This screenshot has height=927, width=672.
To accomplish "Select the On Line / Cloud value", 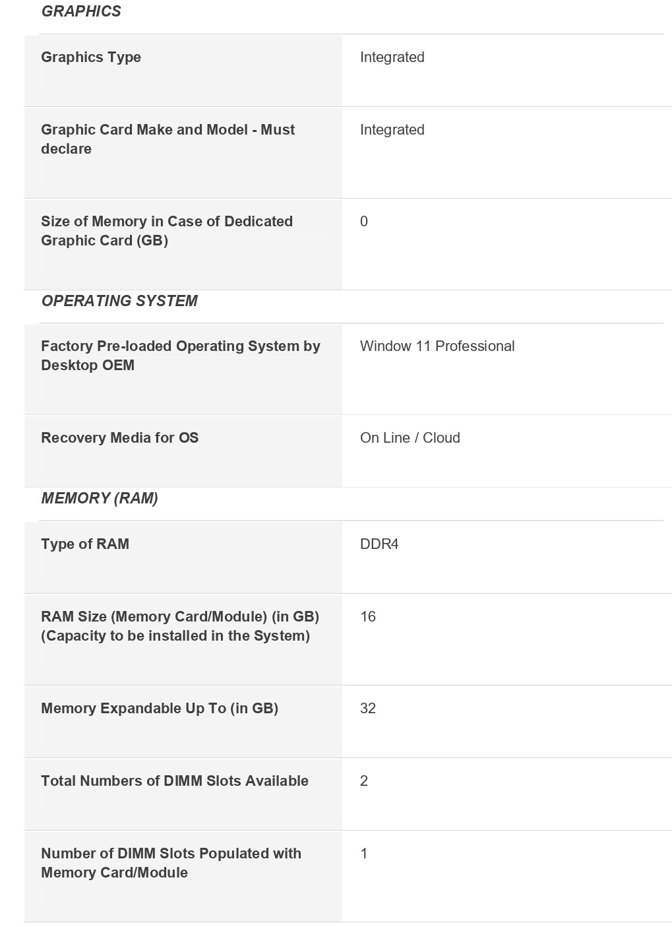I will (410, 437).
